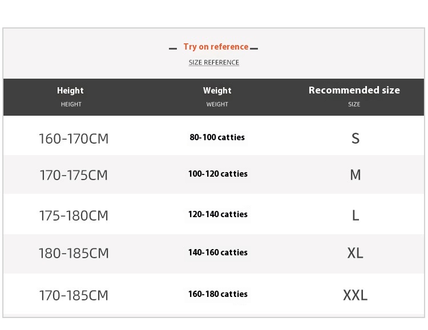Choose size XXL in the table

click(x=356, y=295)
